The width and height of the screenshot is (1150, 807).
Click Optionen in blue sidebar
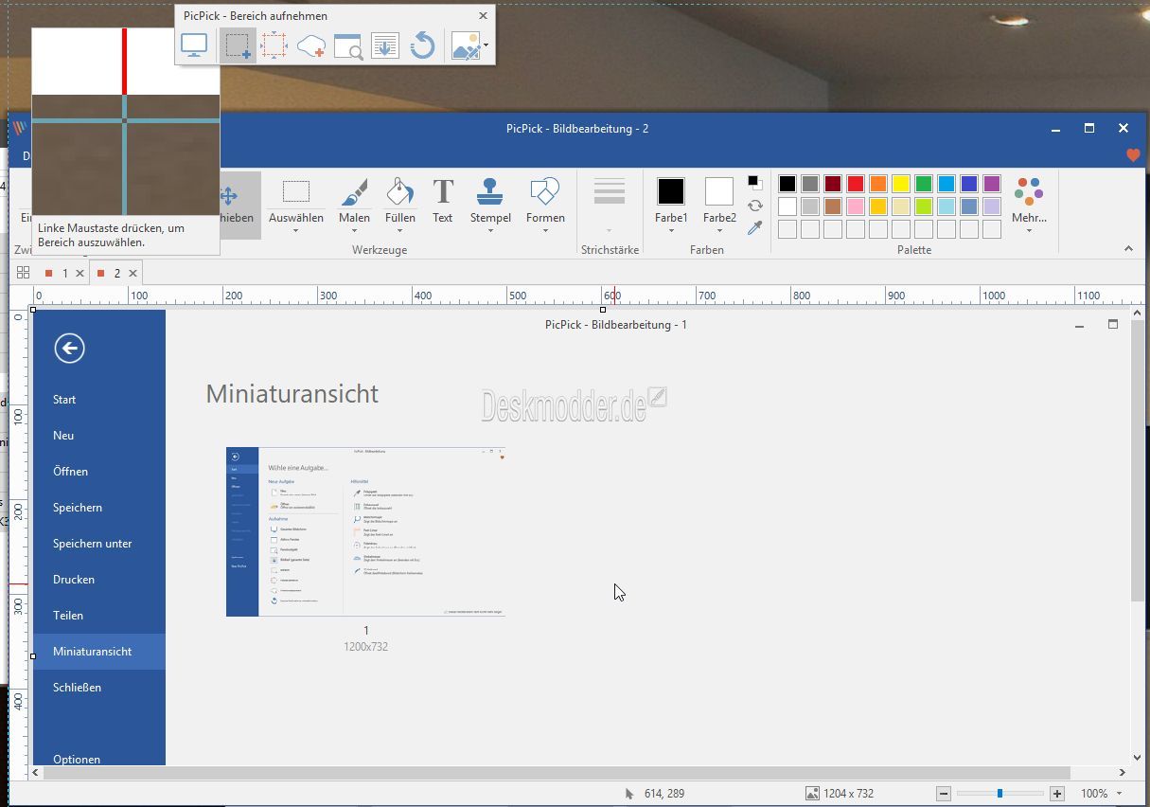point(77,759)
